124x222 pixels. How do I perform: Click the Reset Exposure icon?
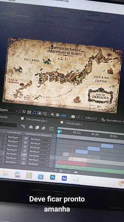[x=58, y=115]
